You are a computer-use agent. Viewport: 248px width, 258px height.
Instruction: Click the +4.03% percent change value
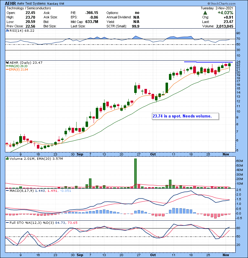point(225,13)
